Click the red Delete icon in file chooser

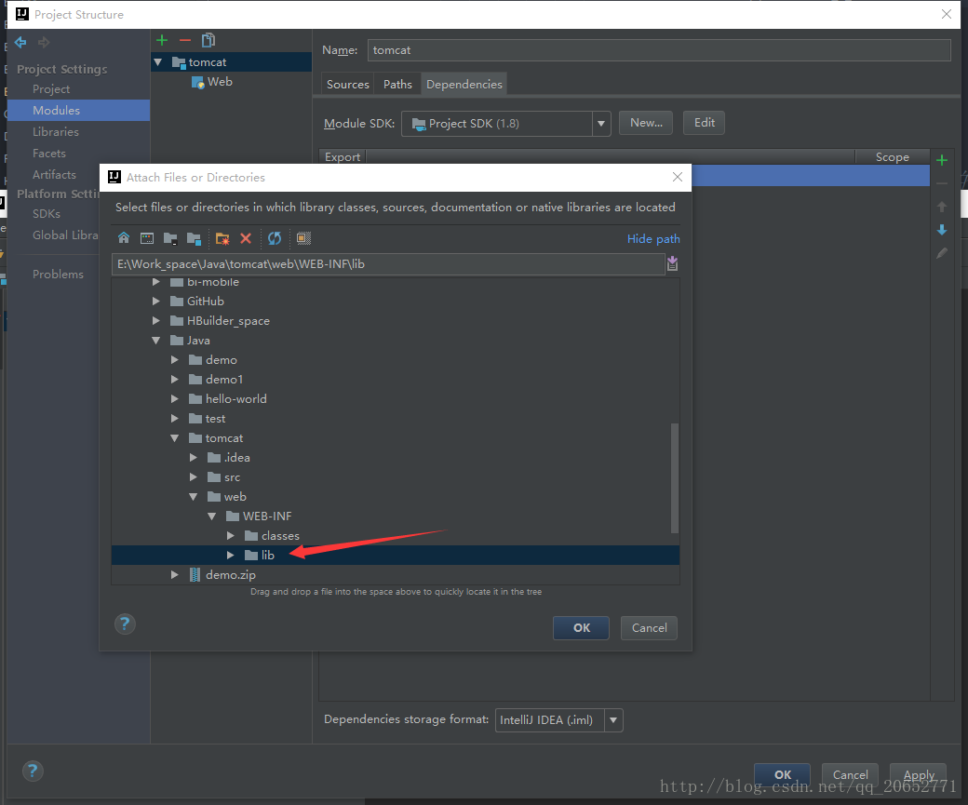246,238
